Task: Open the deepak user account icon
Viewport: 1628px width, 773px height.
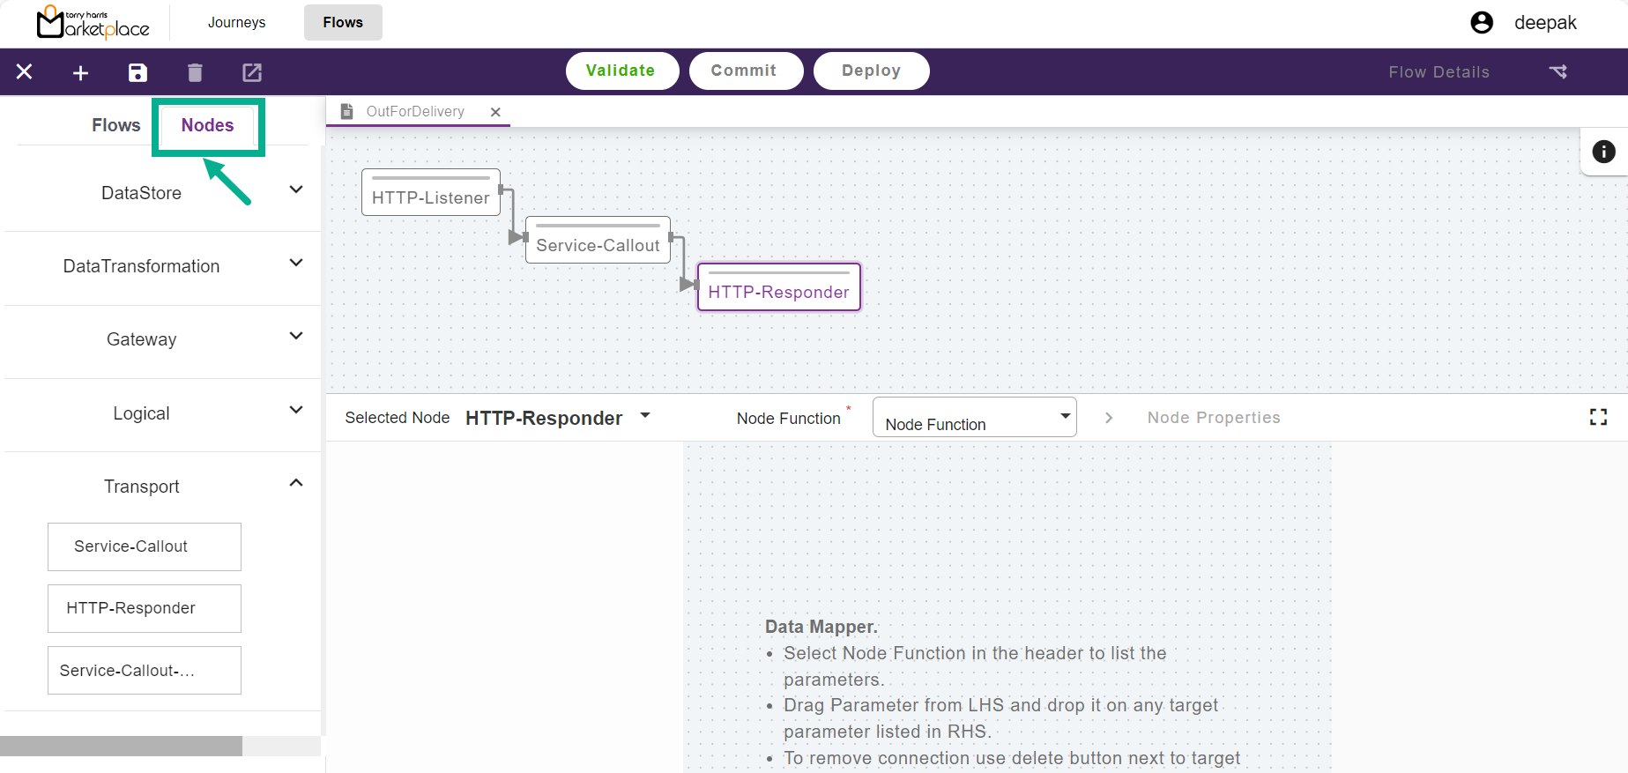Action: click(x=1482, y=23)
